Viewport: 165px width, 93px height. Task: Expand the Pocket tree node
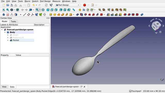tap(8, 40)
